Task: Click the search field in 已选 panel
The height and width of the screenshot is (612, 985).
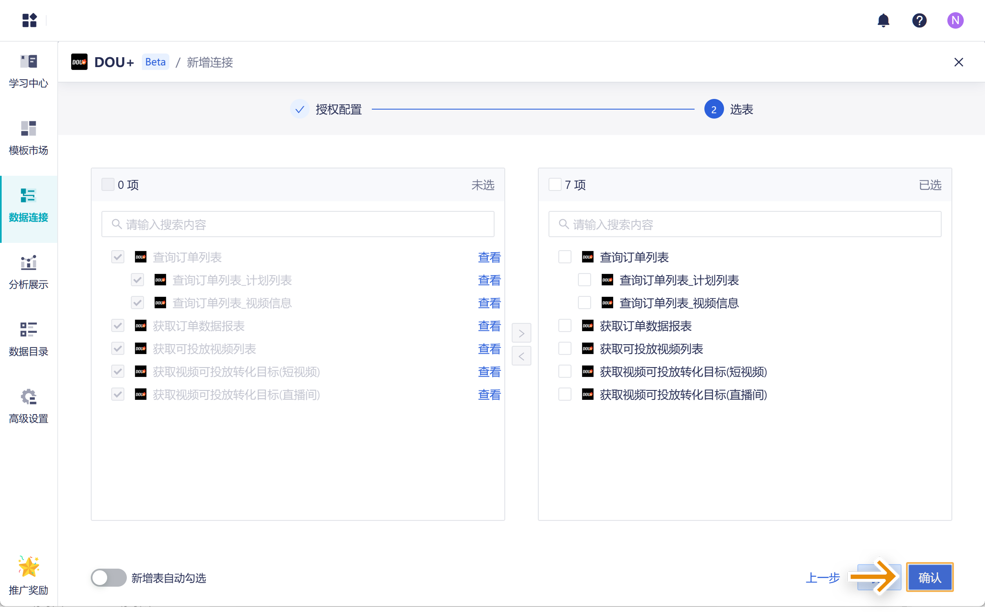Action: tap(744, 224)
